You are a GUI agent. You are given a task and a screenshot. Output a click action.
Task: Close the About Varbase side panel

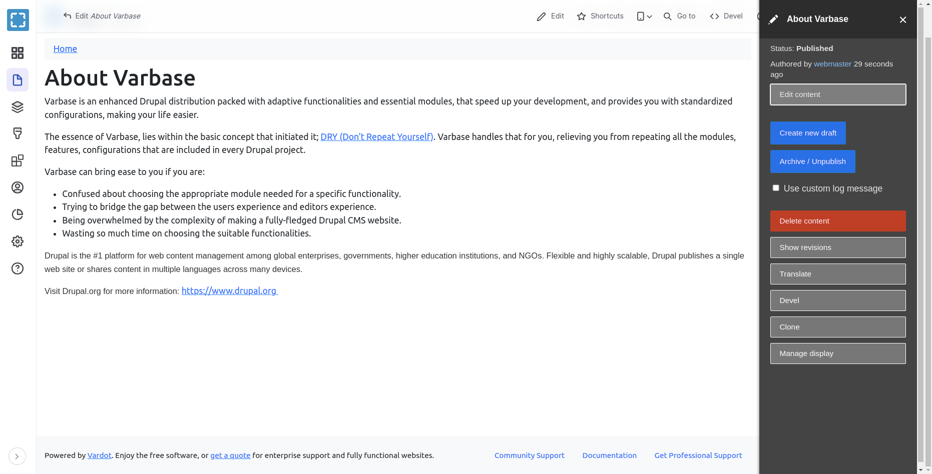[902, 20]
